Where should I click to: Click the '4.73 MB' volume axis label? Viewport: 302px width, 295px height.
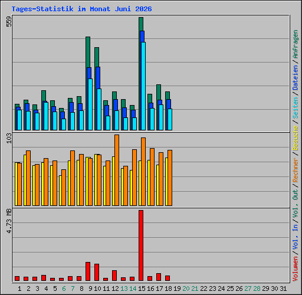pos(9,221)
